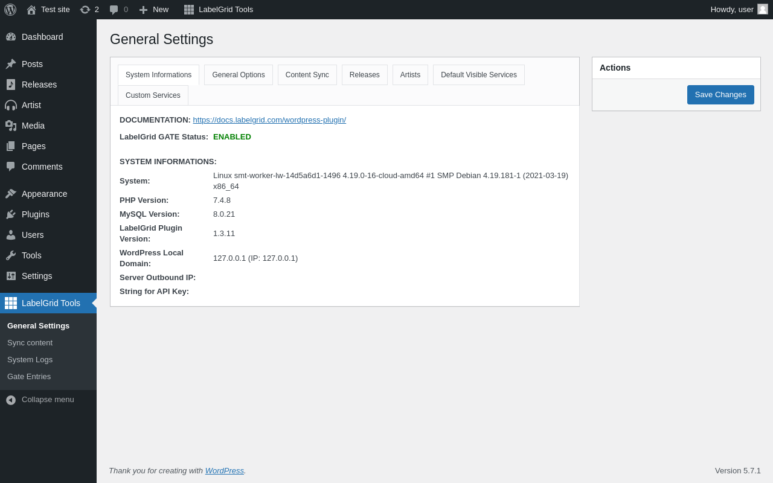Switch to the General Options tab
773x483 pixels.
click(x=238, y=75)
